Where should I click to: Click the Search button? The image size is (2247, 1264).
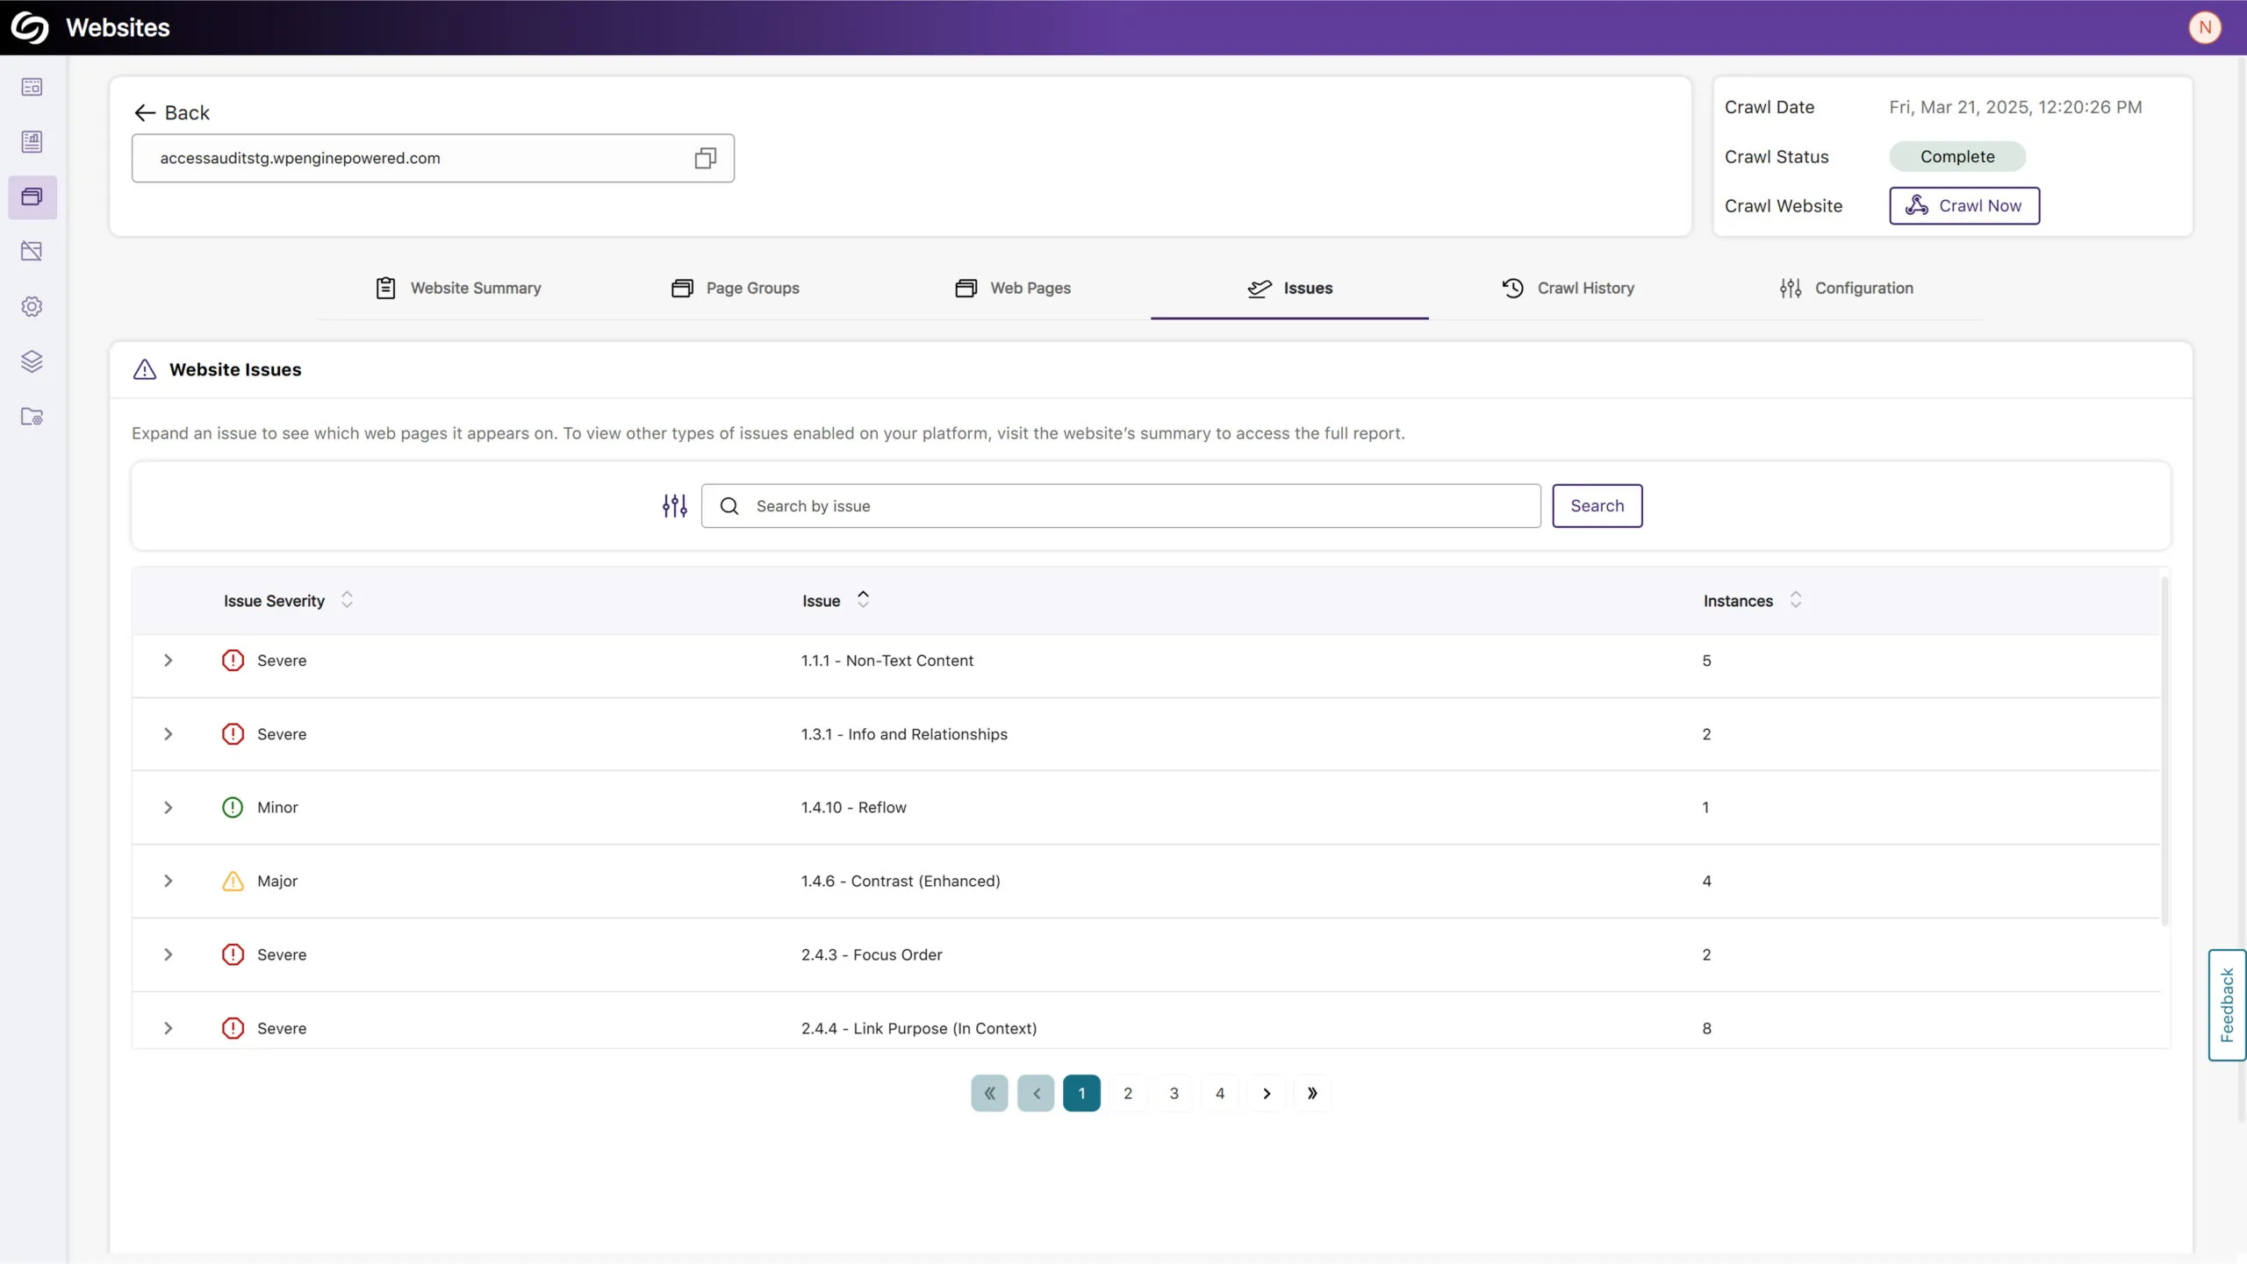click(x=1597, y=506)
